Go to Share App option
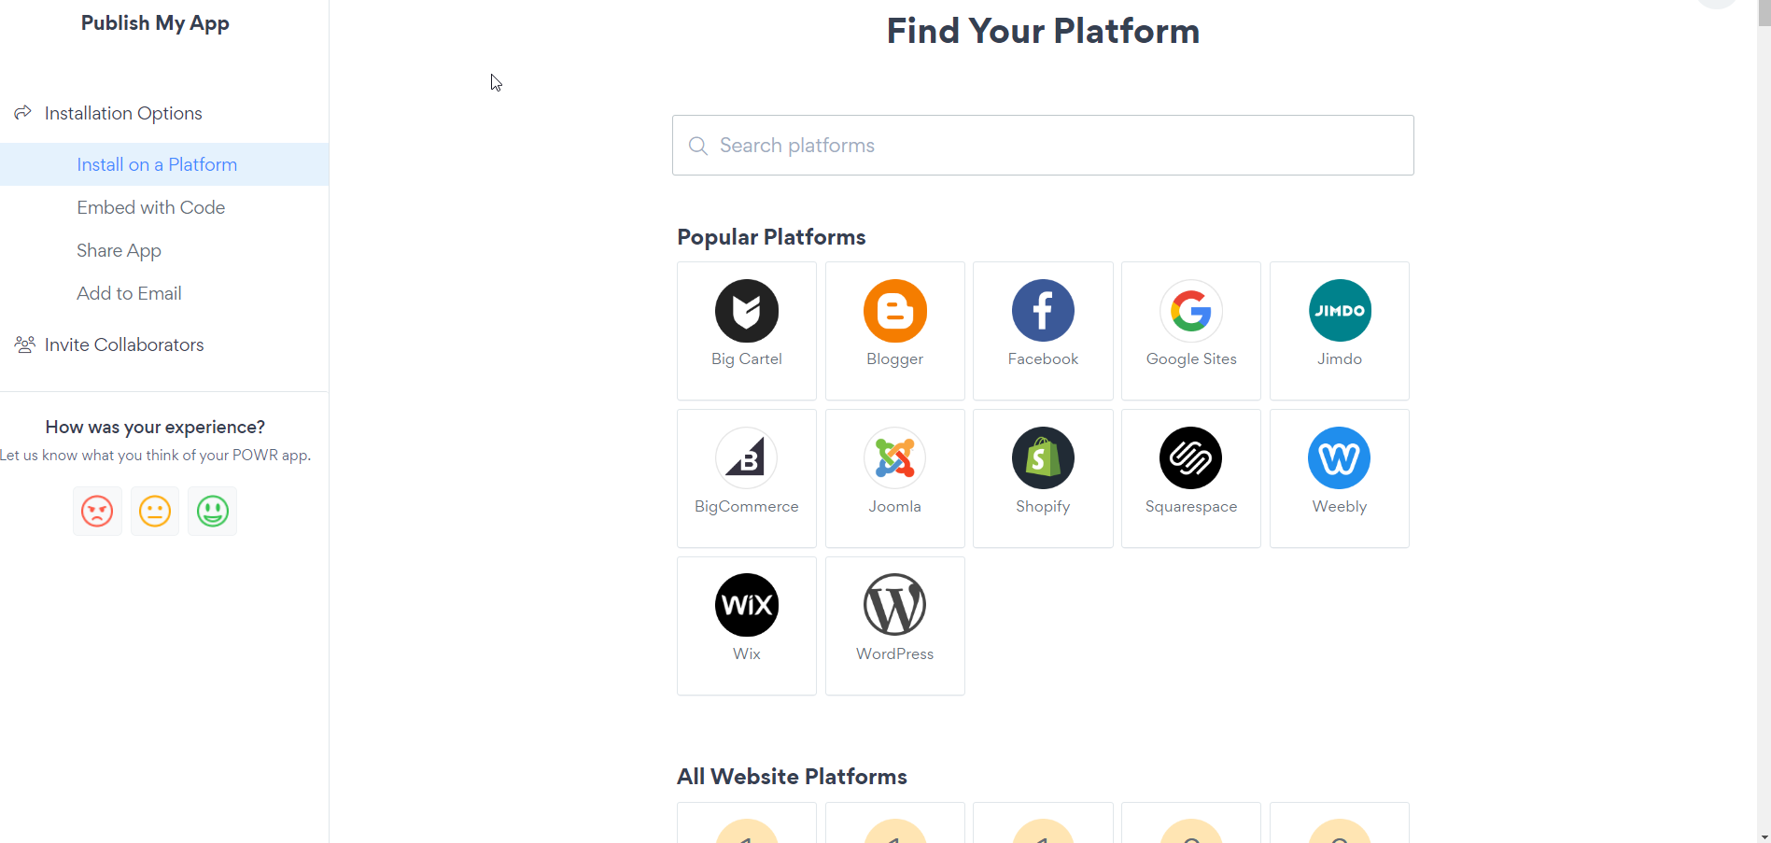This screenshot has width=1771, height=843. tap(119, 250)
